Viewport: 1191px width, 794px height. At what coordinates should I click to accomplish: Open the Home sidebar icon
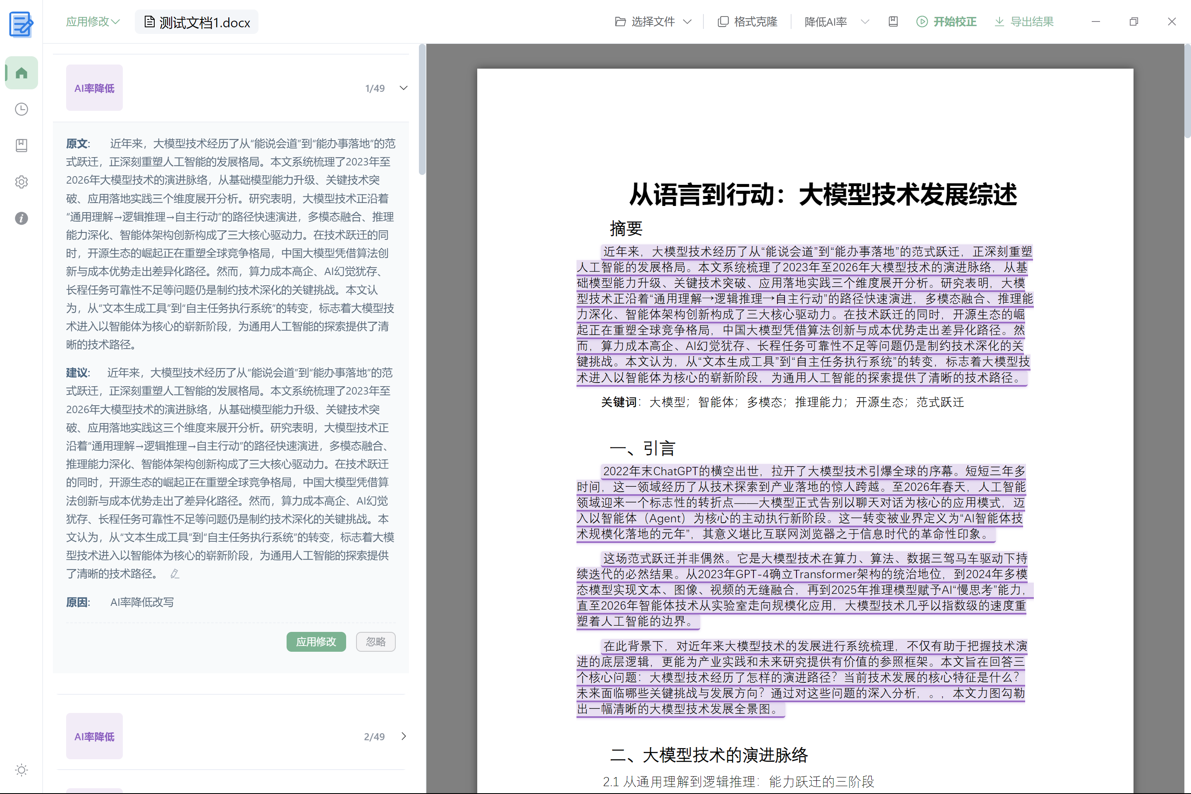point(21,73)
